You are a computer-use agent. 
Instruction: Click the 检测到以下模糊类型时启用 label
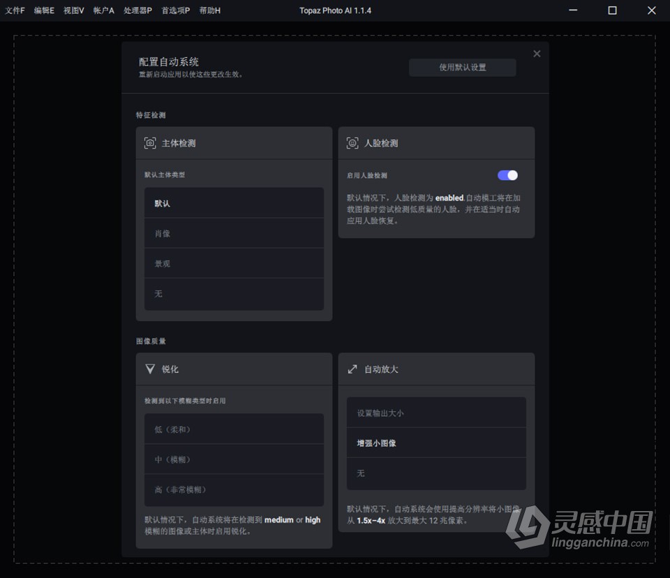pos(184,401)
